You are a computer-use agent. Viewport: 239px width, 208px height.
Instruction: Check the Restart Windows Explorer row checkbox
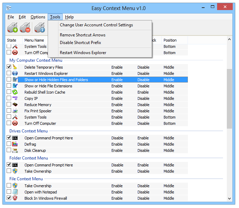coord(9,73)
